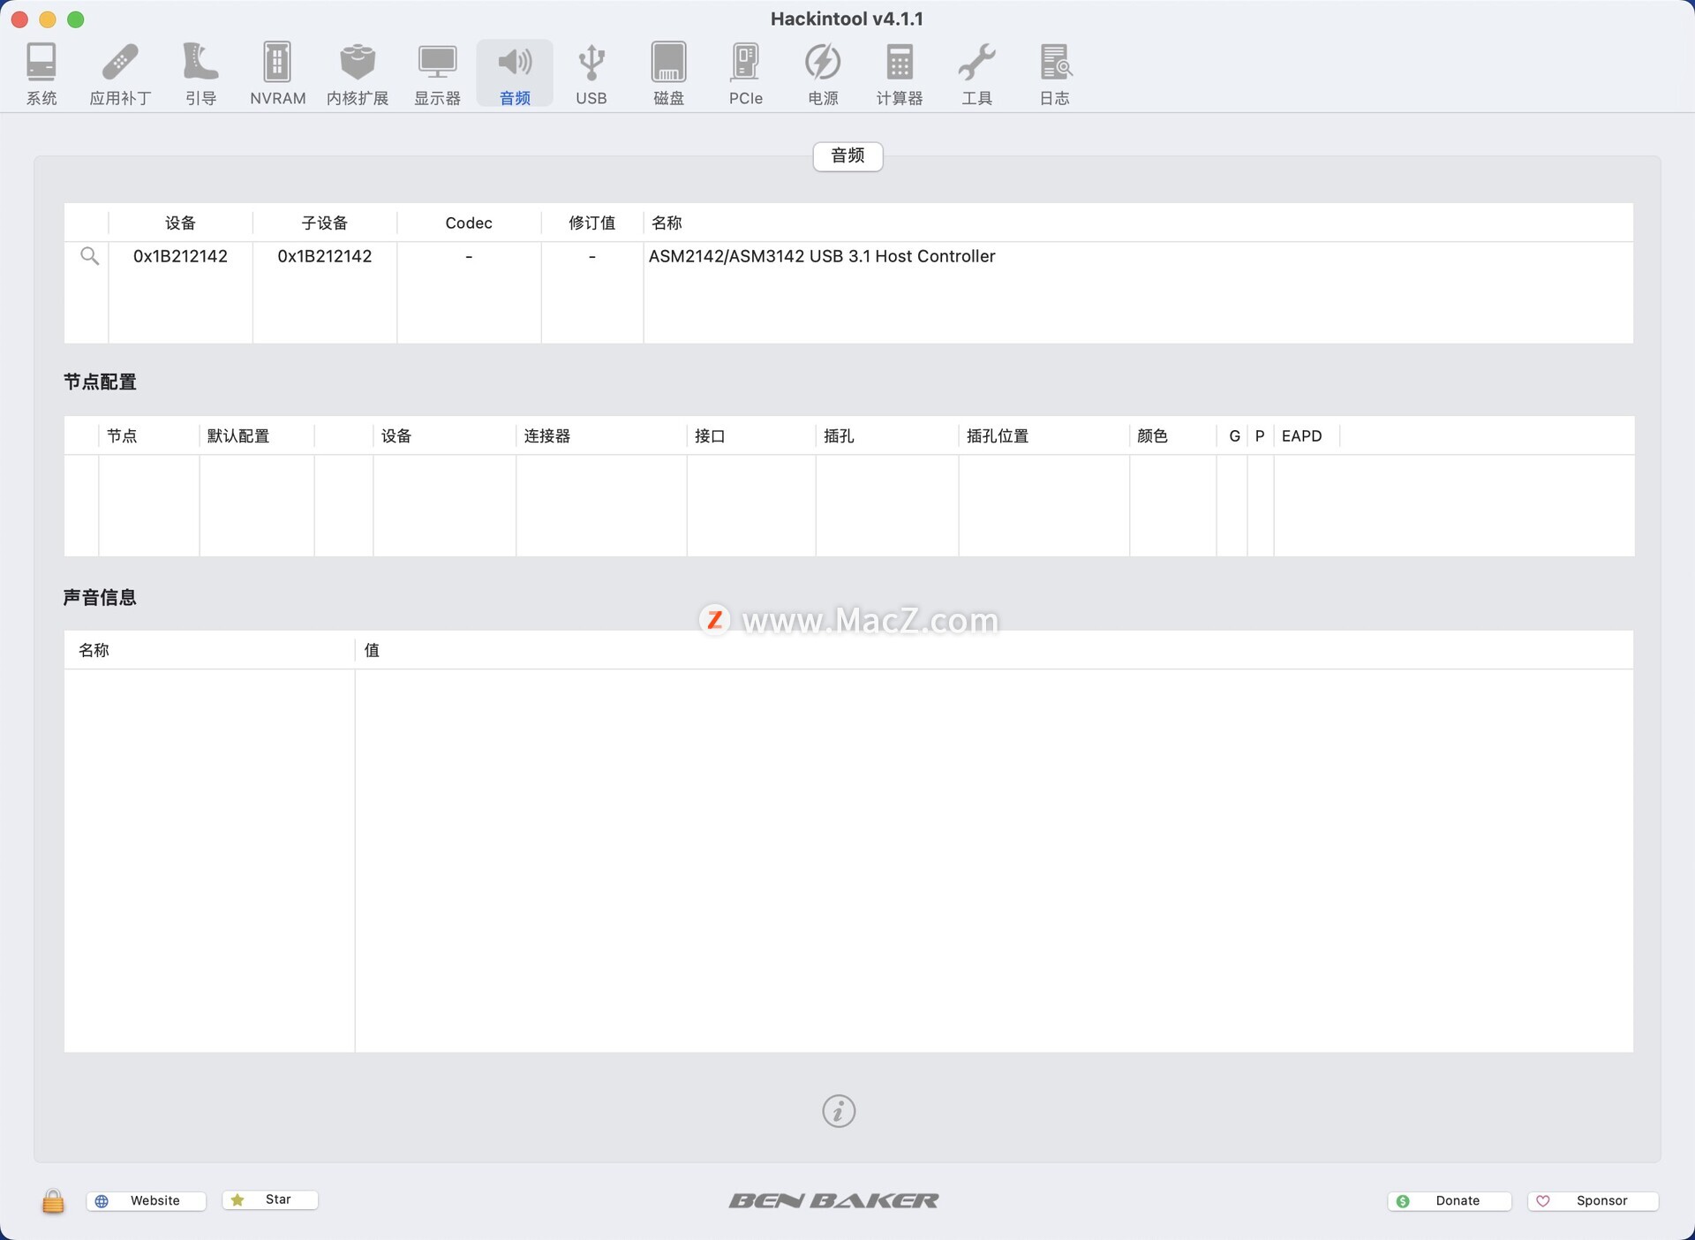Select the ASM2142/ASM3142 USB controller row

[x=821, y=256]
